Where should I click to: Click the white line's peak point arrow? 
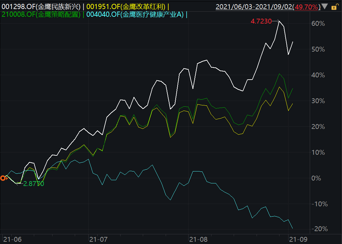pos(276,21)
